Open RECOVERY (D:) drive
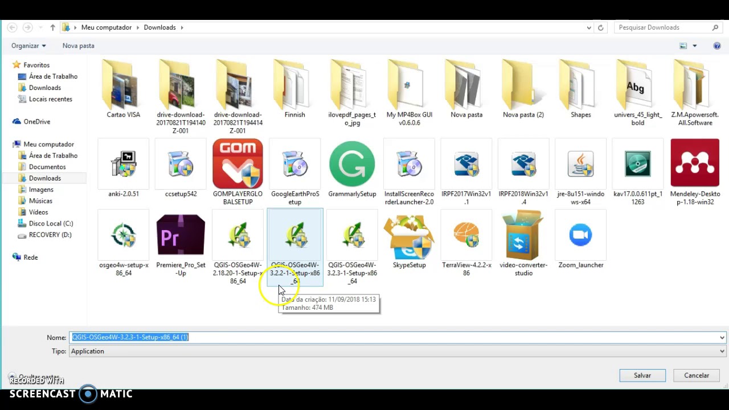 [x=50, y=235]
